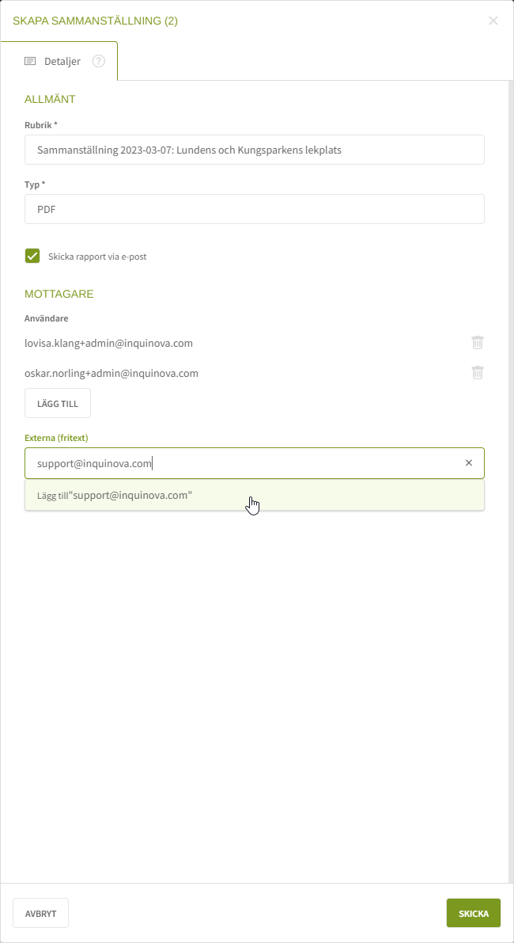Viewport: 514px width, 943px height.
Task: Uncheck Skicka rapport via e-post checkbox
Action: click(x=32, y=256)
